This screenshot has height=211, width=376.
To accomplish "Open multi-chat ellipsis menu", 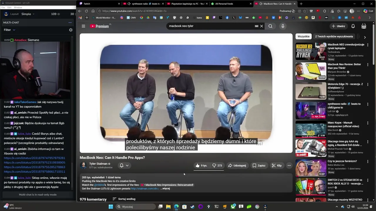I will tap(70, 23).
